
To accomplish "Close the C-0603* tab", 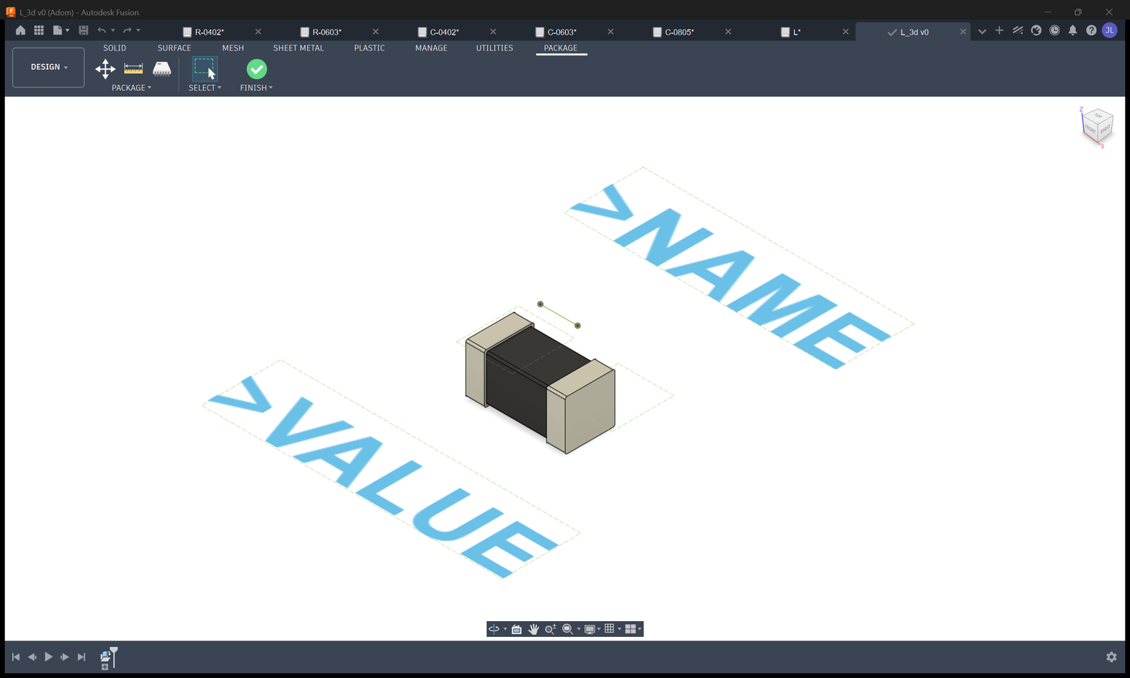I will 610,32.
